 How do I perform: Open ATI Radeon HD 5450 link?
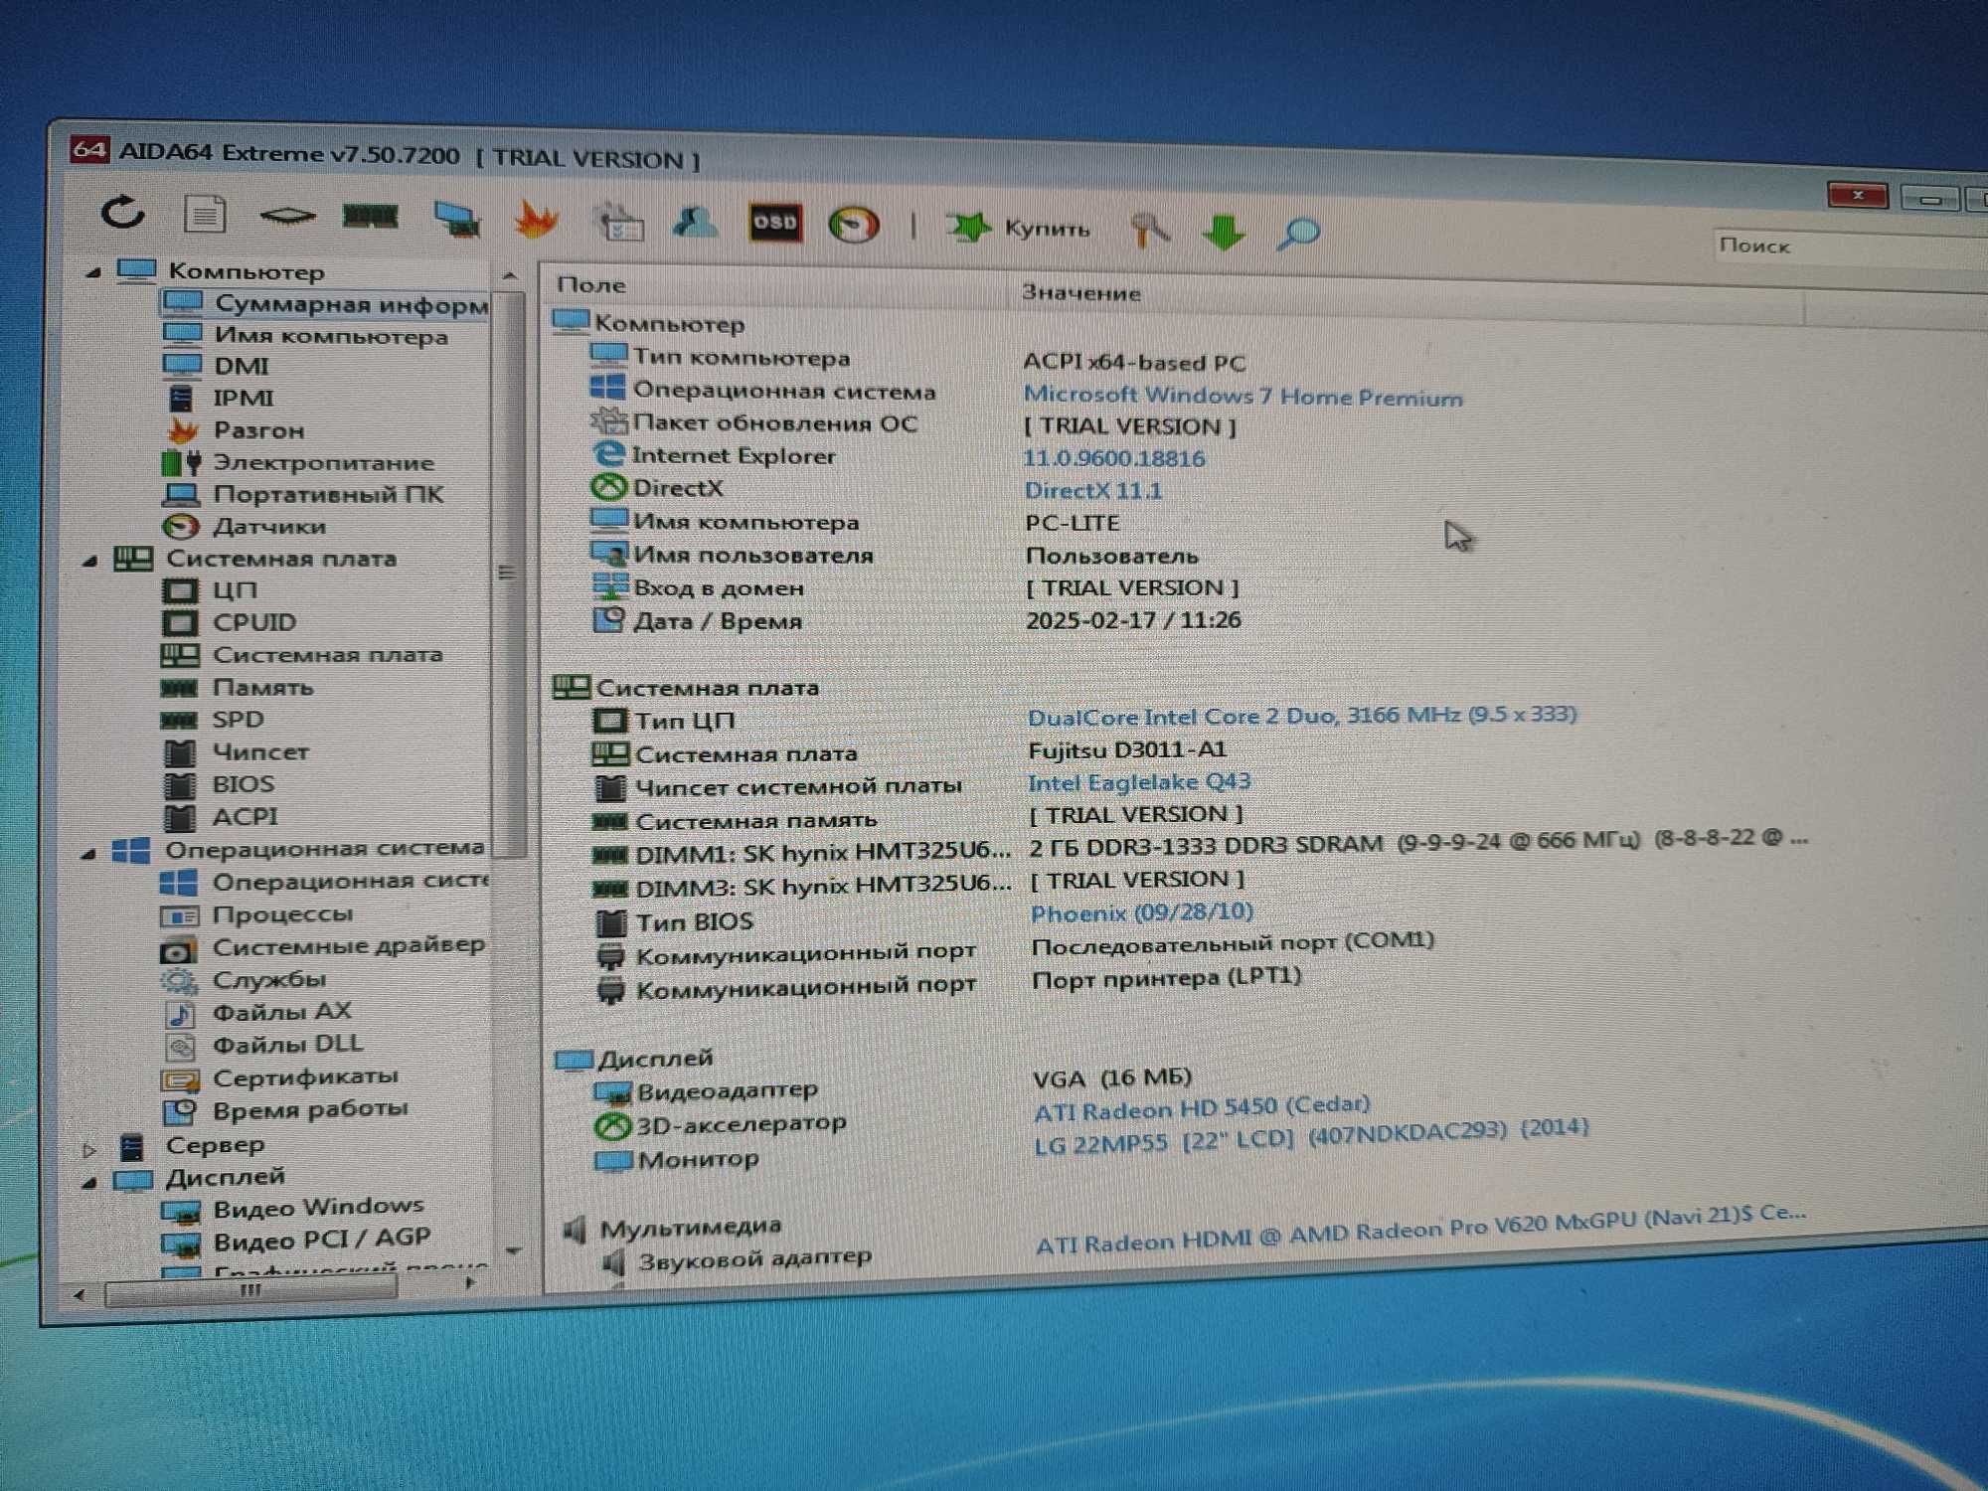[x=1201, y=1107]
